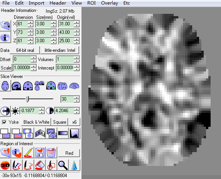Switch to axial slice view

[x=5, y=86]
